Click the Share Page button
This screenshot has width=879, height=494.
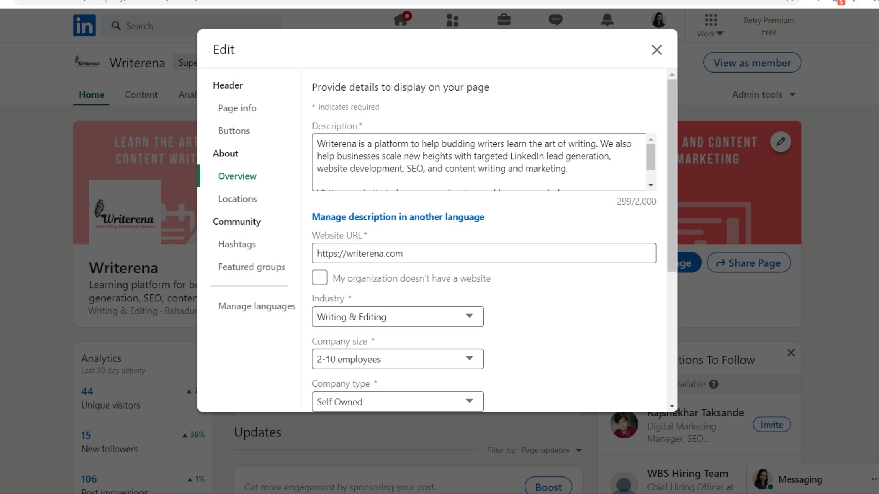748,263
